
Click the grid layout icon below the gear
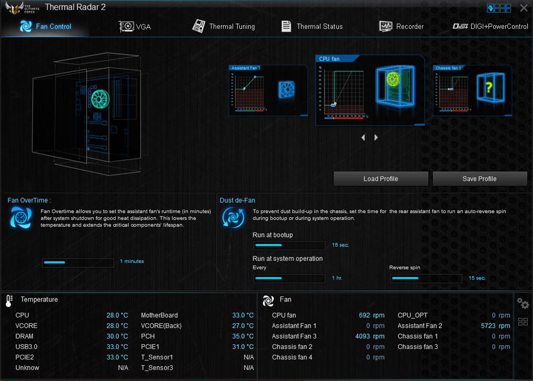[x=523, y=321]
